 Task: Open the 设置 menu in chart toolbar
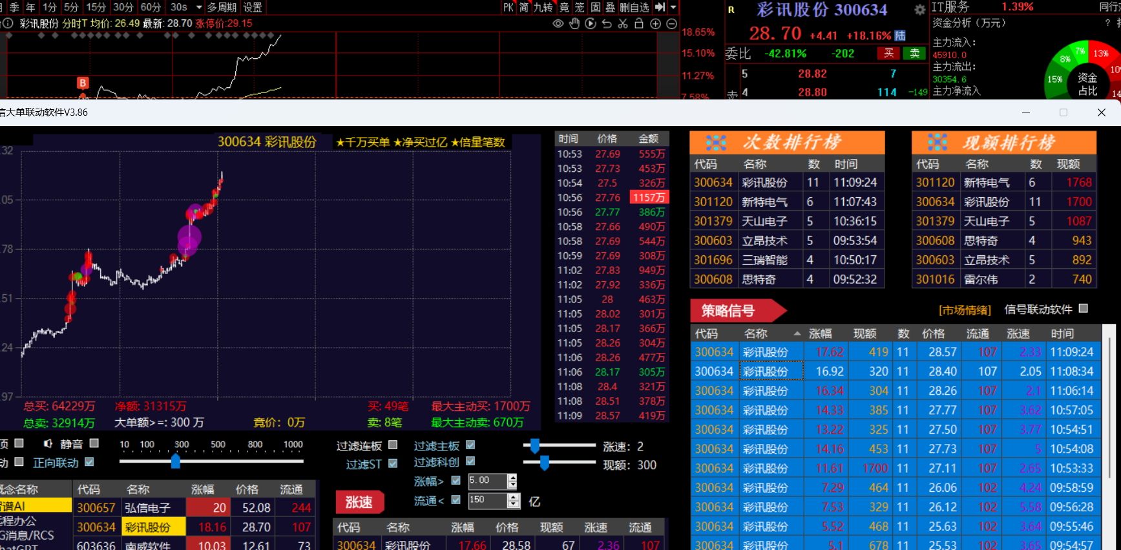(253, 7)
